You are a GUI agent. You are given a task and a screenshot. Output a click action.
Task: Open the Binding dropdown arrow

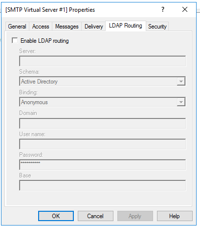point(181,102)
